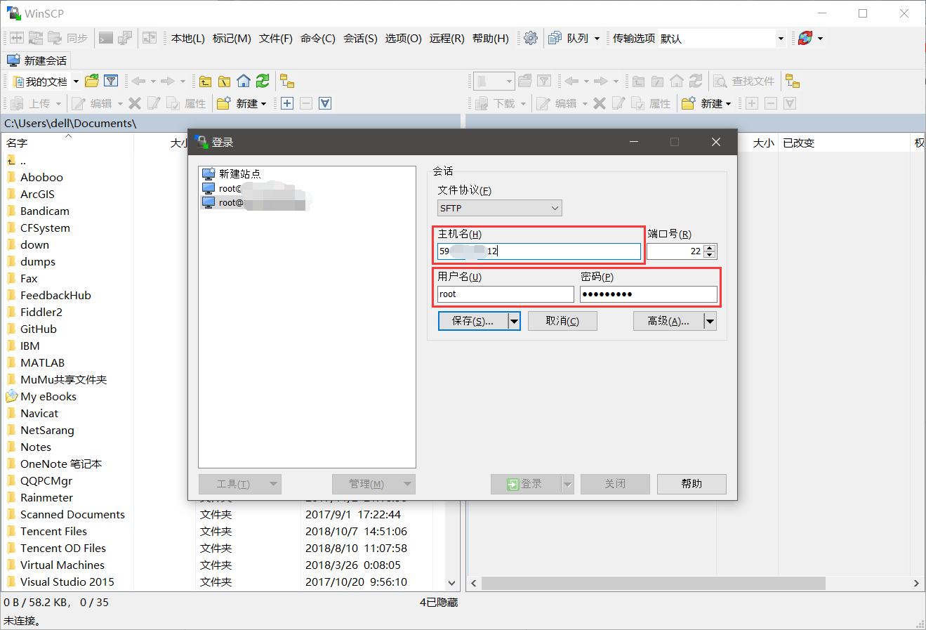Invert local selection with the triangle icon
The height and width of the screenshot is (630, 926).
[x=325, y=103]
